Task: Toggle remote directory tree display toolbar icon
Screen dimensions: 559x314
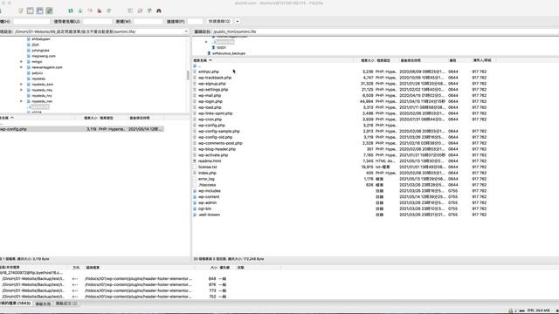Action: coord(39,10)
